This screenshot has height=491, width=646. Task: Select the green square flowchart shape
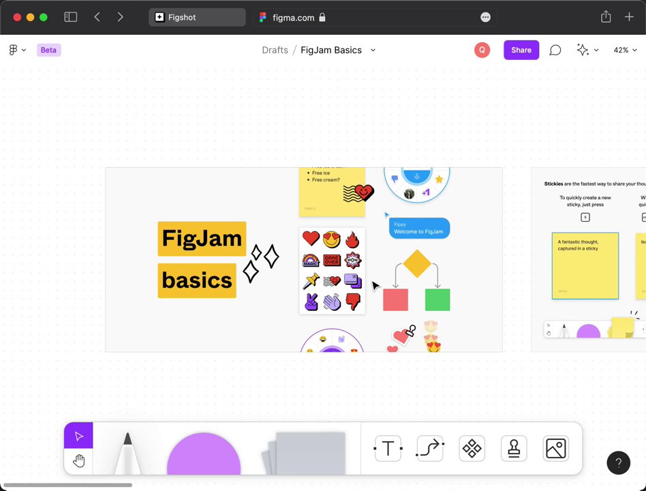pos(437,299)
